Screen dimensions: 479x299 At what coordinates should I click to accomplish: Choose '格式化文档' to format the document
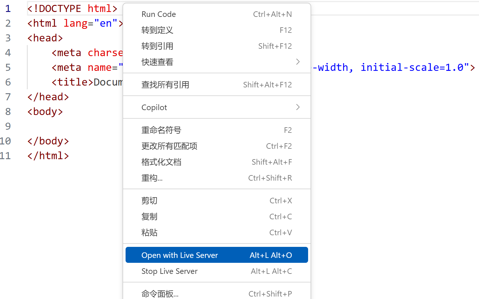(161, 162)
